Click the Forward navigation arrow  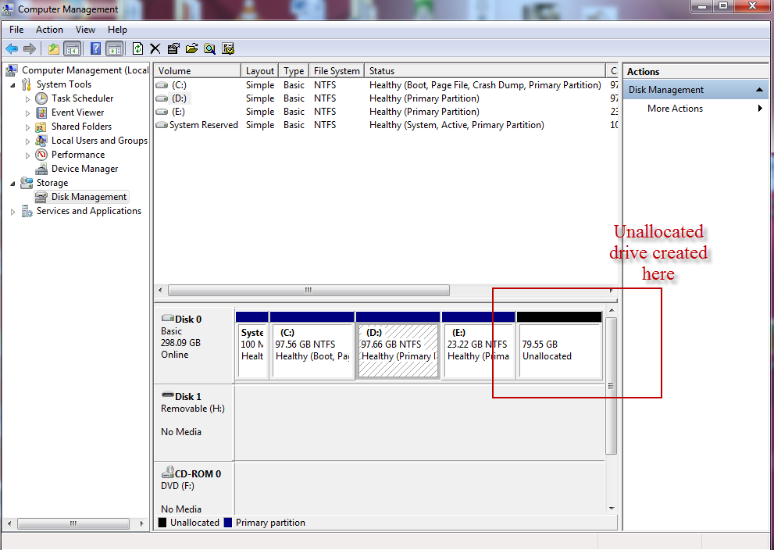(28, 48)
